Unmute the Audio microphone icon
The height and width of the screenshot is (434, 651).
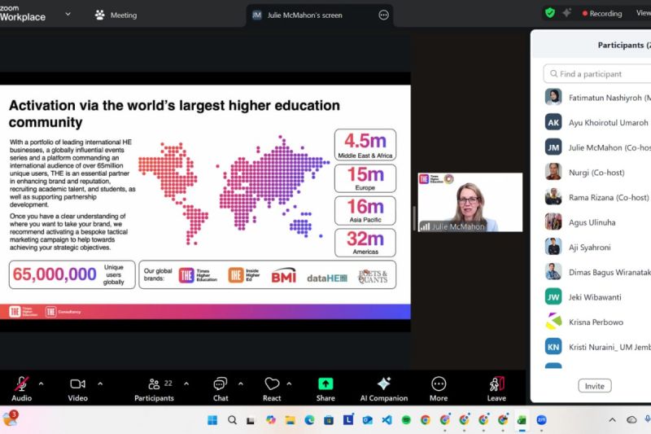[22, 384]
